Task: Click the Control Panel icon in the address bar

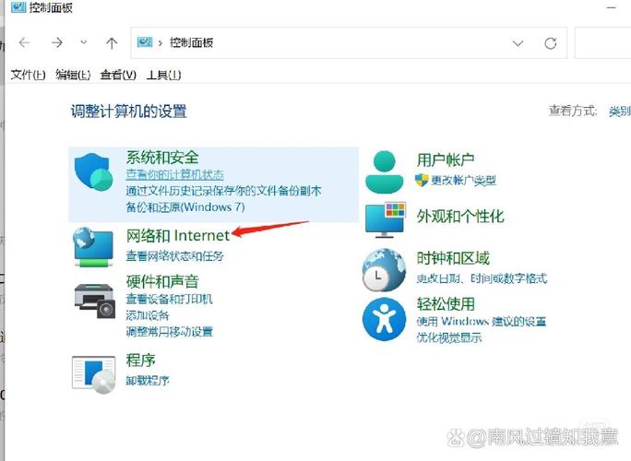Action: click(x=145, y=41)
